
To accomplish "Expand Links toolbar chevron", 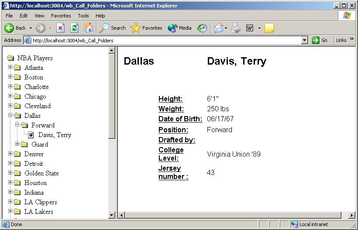I will click(352, 38).
